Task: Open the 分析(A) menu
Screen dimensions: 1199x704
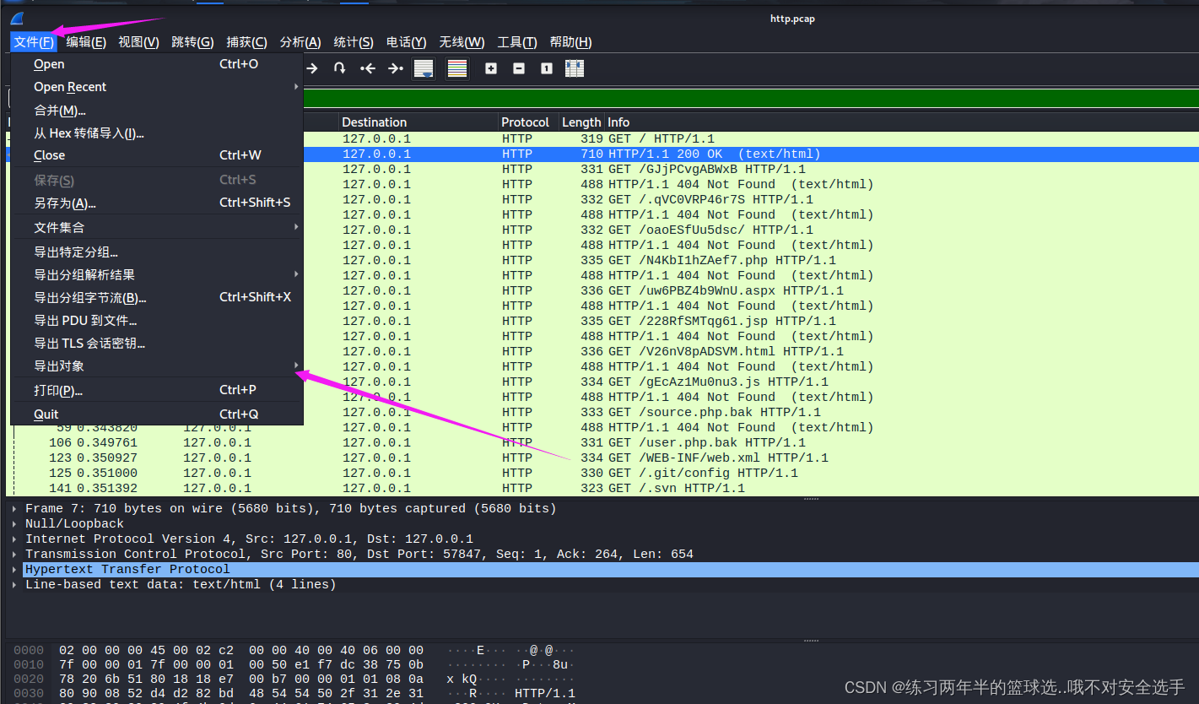Action: pos(300,41)
